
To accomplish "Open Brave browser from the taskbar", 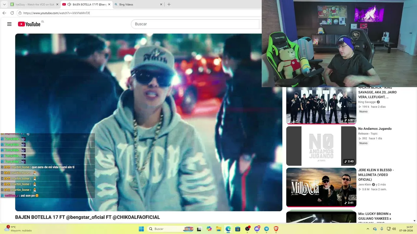I will click(276, 229).
